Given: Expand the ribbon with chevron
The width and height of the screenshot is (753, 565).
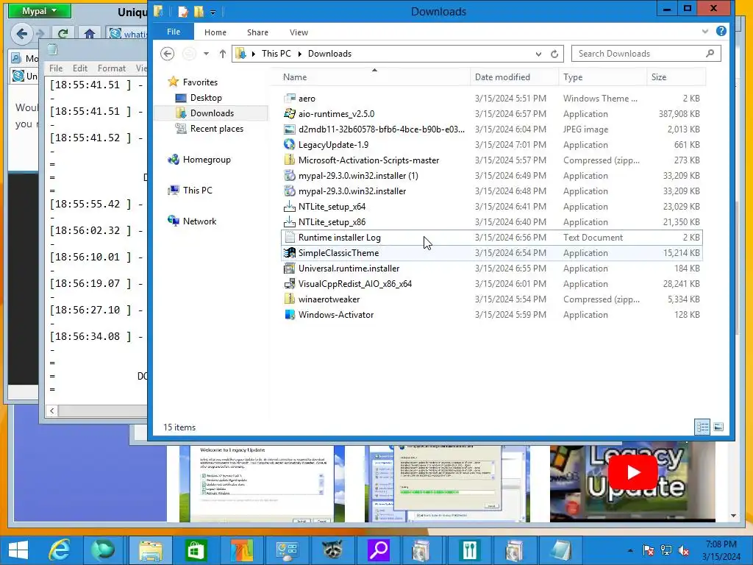Looking at the screenshot, I should tap(704, 31).
